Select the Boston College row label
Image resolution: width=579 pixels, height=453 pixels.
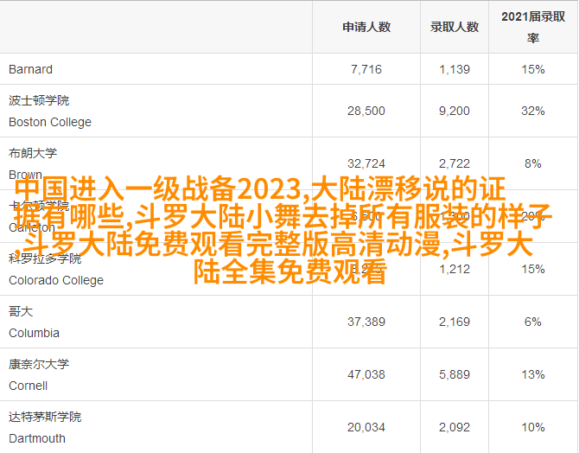[x=49, y=122]
